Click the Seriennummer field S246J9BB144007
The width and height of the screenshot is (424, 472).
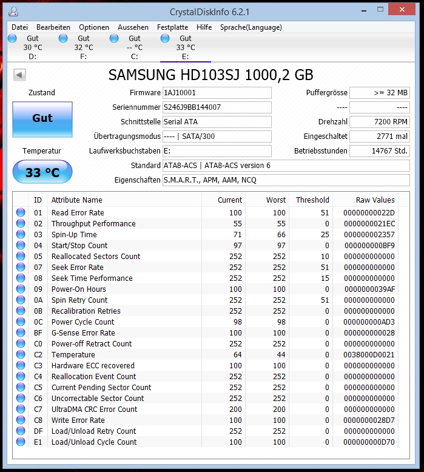[217, 107]
